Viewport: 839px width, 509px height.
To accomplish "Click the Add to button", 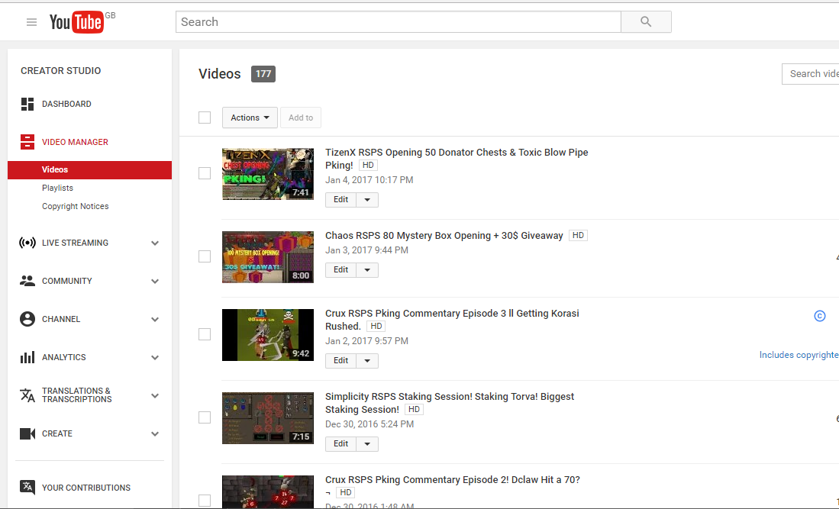I will (301, 118).
